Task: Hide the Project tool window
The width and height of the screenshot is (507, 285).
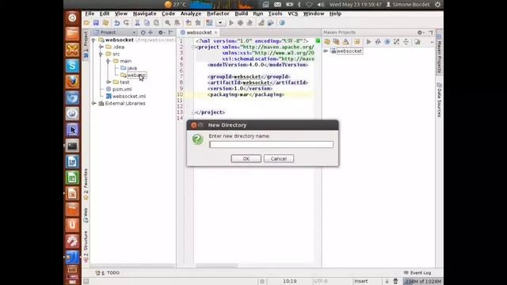Action: pos(171,32)
